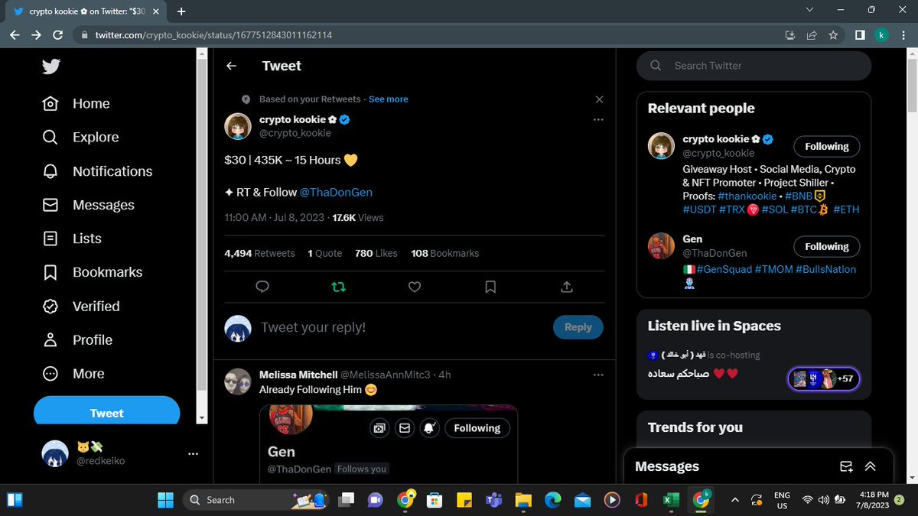Click the notification bell icon in profile card
This screenshot has width=918, height=516.
428,428
